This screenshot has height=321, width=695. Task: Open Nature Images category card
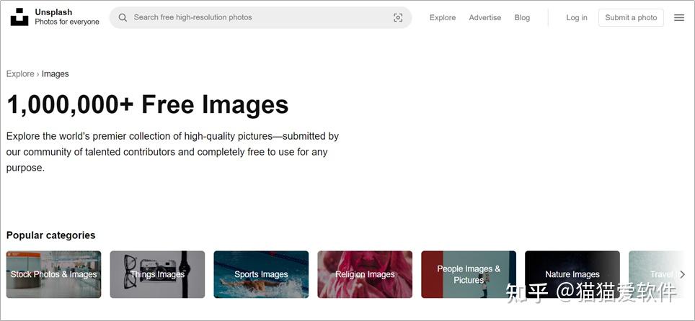pyautogui.click(x=572, y=274)
